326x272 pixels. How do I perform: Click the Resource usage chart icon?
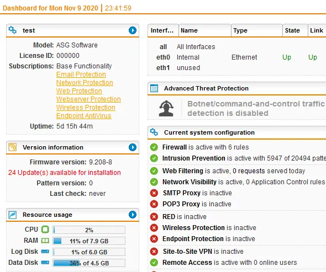coord(13,215)
